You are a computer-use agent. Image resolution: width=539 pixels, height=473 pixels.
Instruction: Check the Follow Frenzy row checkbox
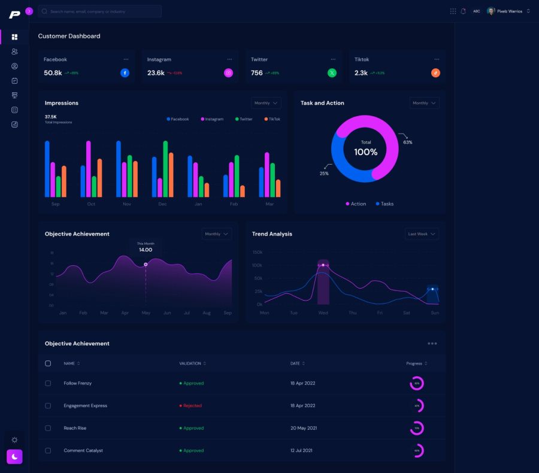[48, 383]
